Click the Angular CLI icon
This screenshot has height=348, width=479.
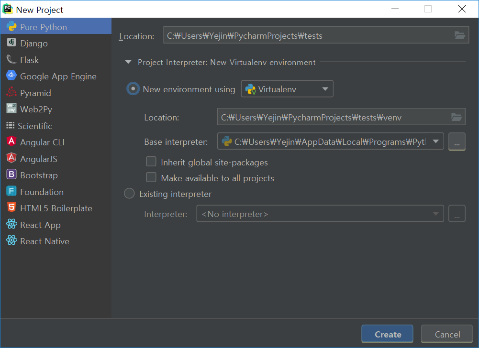tap(11, 141)
